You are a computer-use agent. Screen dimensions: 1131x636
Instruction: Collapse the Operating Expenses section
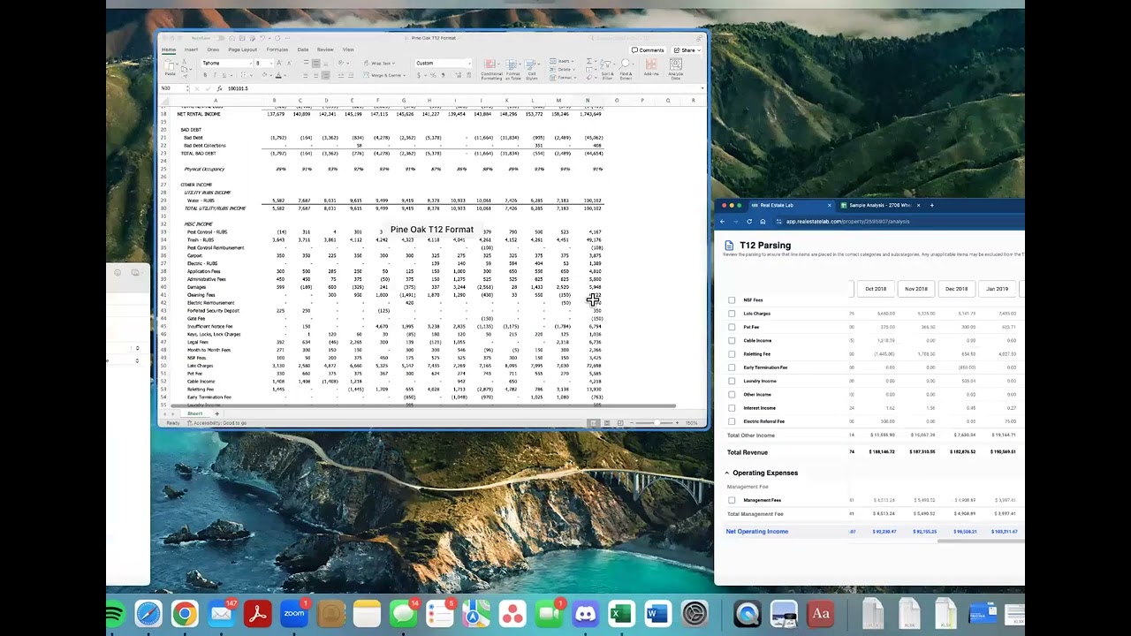pos(727,473)
